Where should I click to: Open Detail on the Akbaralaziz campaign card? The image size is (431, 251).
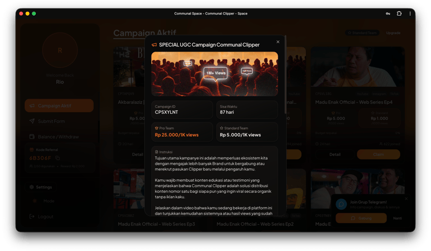[137, 155]
